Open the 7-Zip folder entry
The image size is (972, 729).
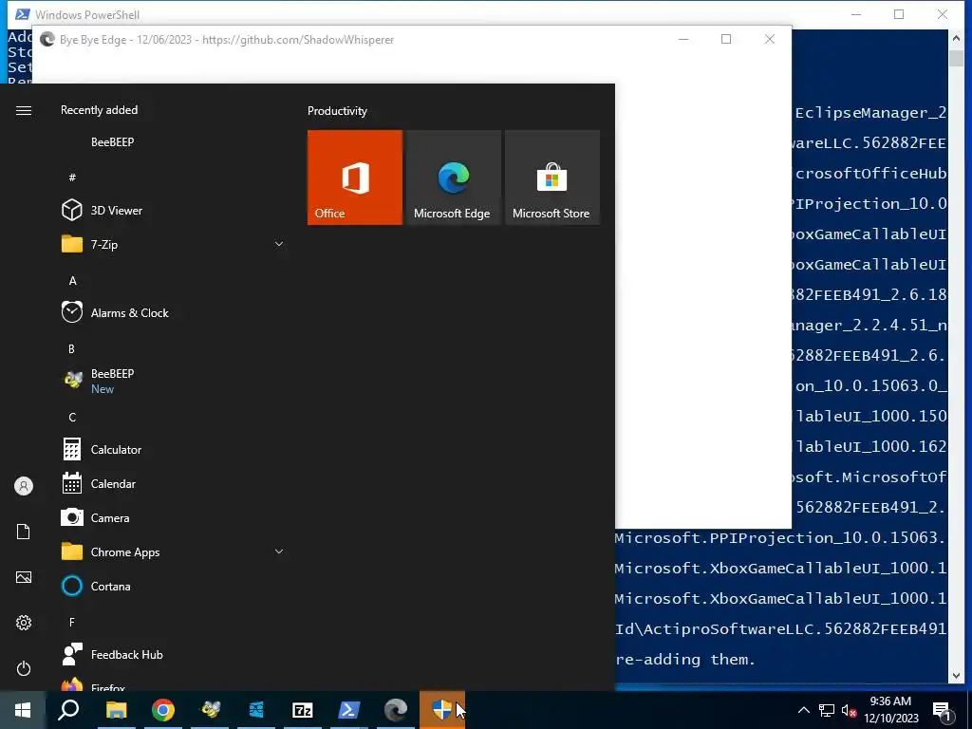(173, 244)
